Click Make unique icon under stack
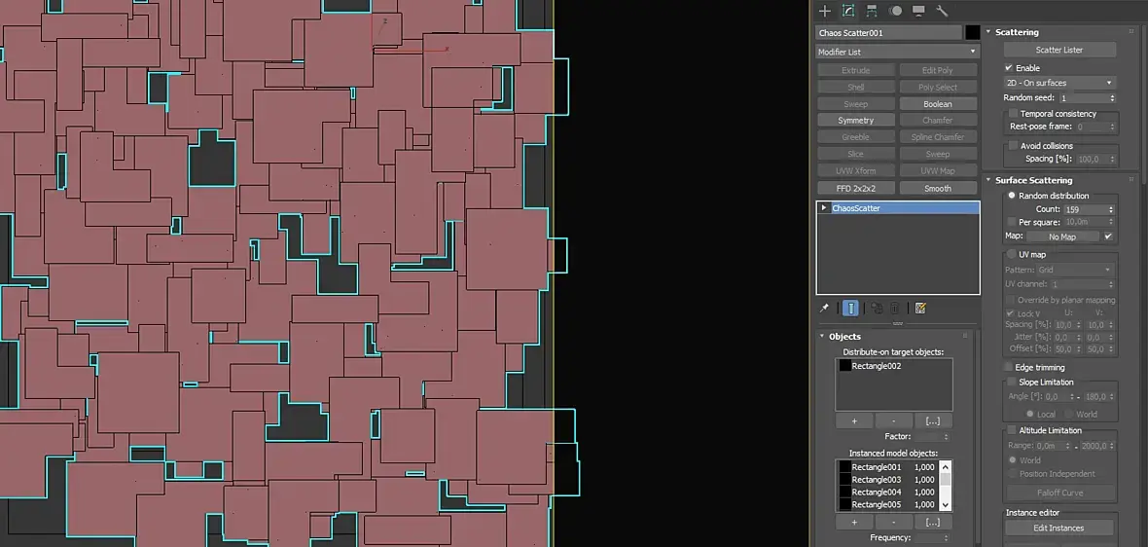The width and height of the screenshot is (1148, 547). pyautogui.click(x=876, y=309)
